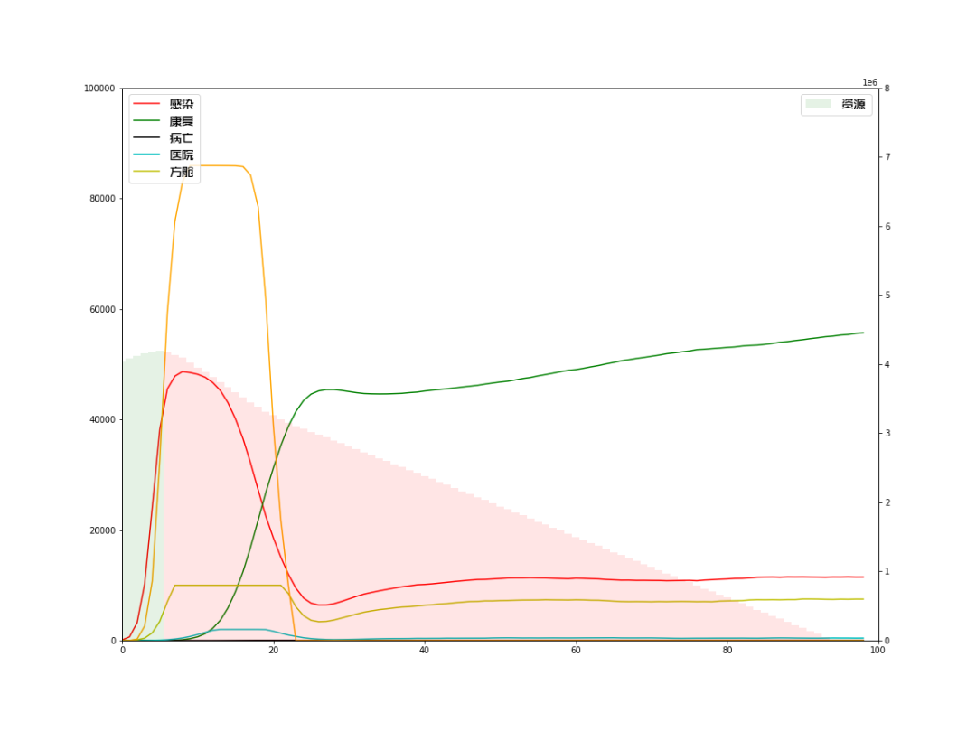976x732 pixels.
Task: Select the 80 tick on the bottom axis
Action: pos(727,651)
